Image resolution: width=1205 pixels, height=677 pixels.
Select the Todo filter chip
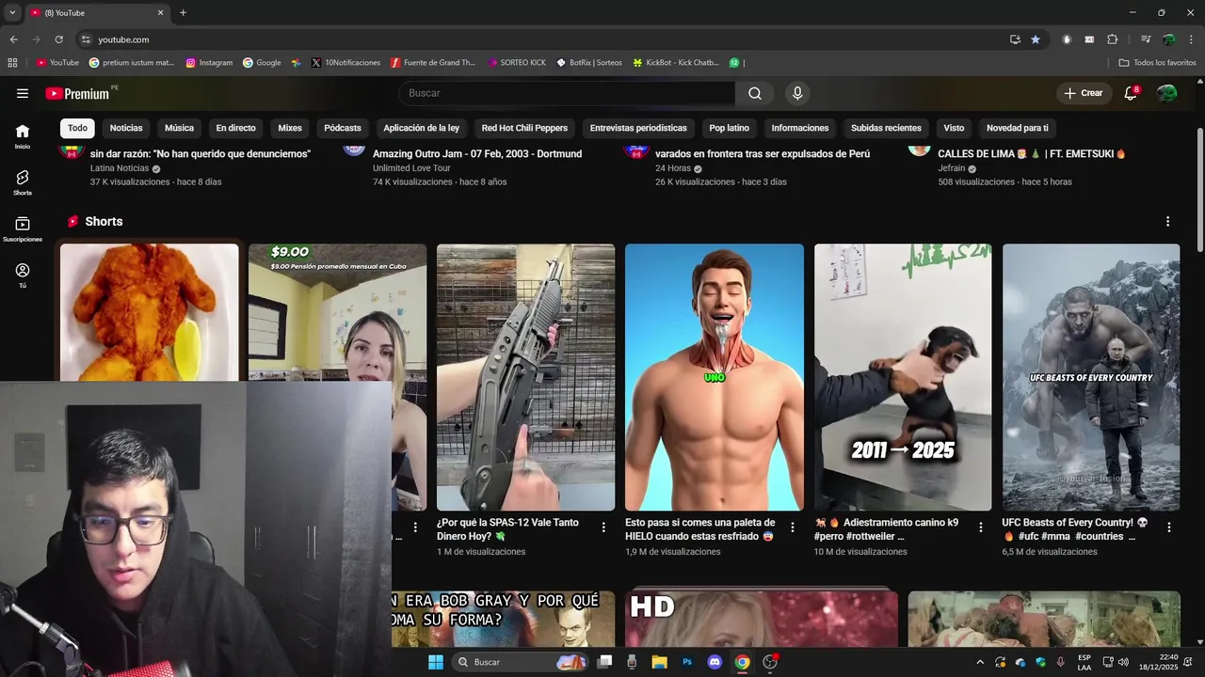(x=77, y=128)
